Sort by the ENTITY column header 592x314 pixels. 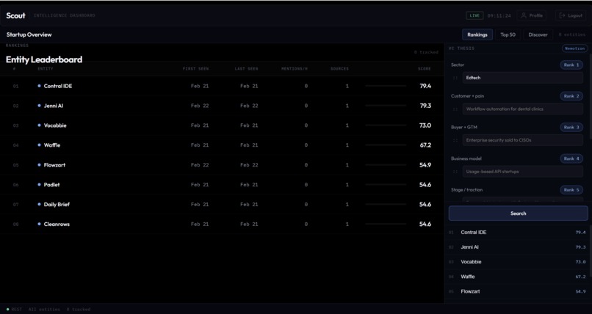[x=46, y=69]
